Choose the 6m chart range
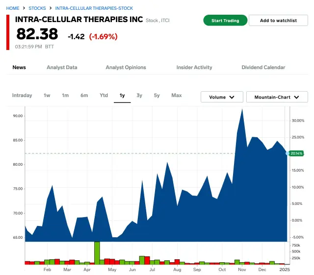This screenshot has width=314, height=275. [84, 95]
